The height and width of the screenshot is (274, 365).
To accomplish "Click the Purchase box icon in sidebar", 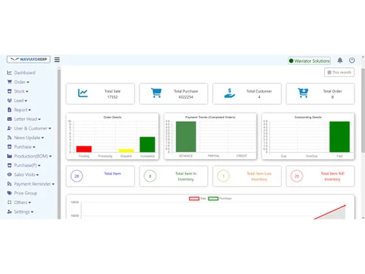I will click(x=9, y=147).
